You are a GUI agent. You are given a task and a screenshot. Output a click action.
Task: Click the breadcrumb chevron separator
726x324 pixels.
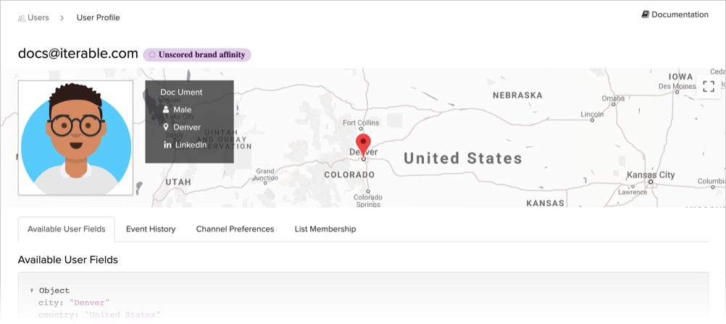[x=62, y=17]
